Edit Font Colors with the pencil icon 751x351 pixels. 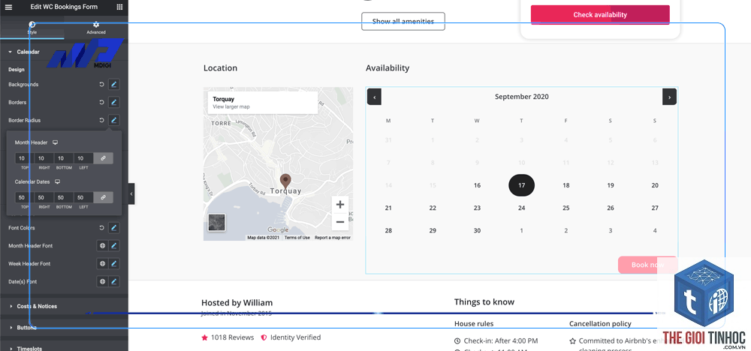pyautogui.click(x=114, y=228)
